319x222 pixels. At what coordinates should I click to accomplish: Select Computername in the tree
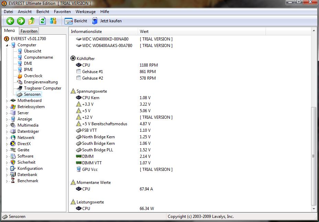pos(38,57)
